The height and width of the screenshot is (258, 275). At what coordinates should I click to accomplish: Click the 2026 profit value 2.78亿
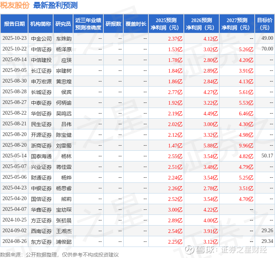coord(211,188)
